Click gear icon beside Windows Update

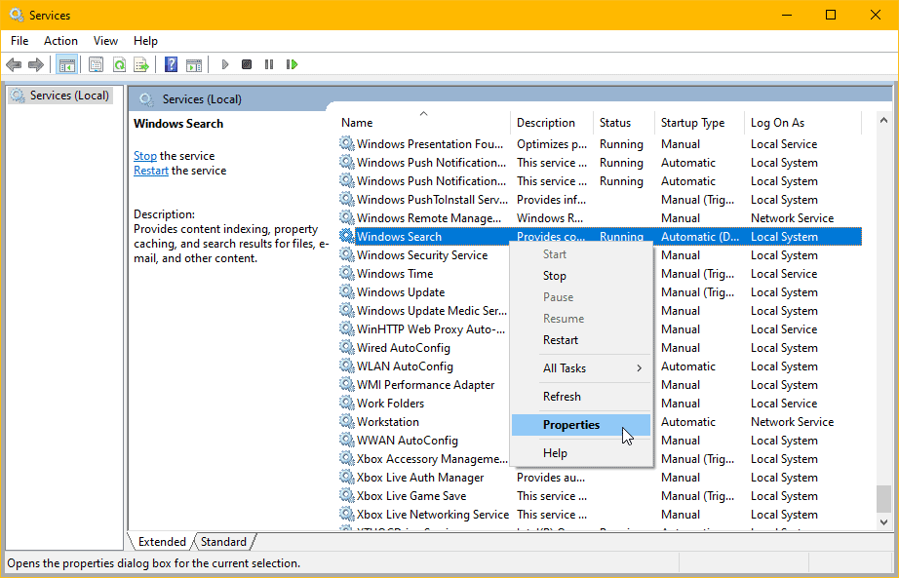point(346,291)
